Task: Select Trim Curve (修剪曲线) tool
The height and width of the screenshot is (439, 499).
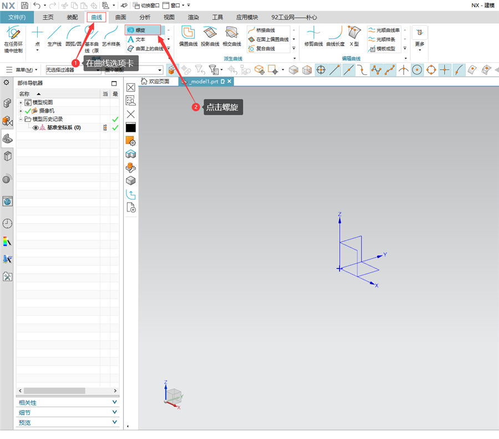Action: click(313, 36)
